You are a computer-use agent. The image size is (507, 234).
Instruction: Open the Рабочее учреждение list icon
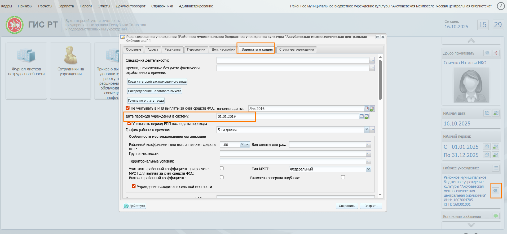[x=496, y=168]
